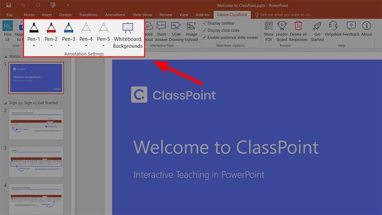Image resolution: width=382 pixels, height=215 pixels.
Task: Select slide 2 thumbnail
Action: pos(37,124)
